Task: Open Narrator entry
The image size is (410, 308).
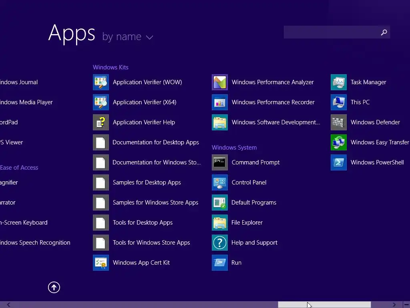Action: pyautogui.click(x=8, y=203)
